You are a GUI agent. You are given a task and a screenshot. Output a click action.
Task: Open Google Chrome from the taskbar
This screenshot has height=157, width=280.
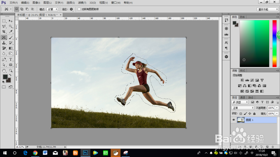(x=35, y=153)
